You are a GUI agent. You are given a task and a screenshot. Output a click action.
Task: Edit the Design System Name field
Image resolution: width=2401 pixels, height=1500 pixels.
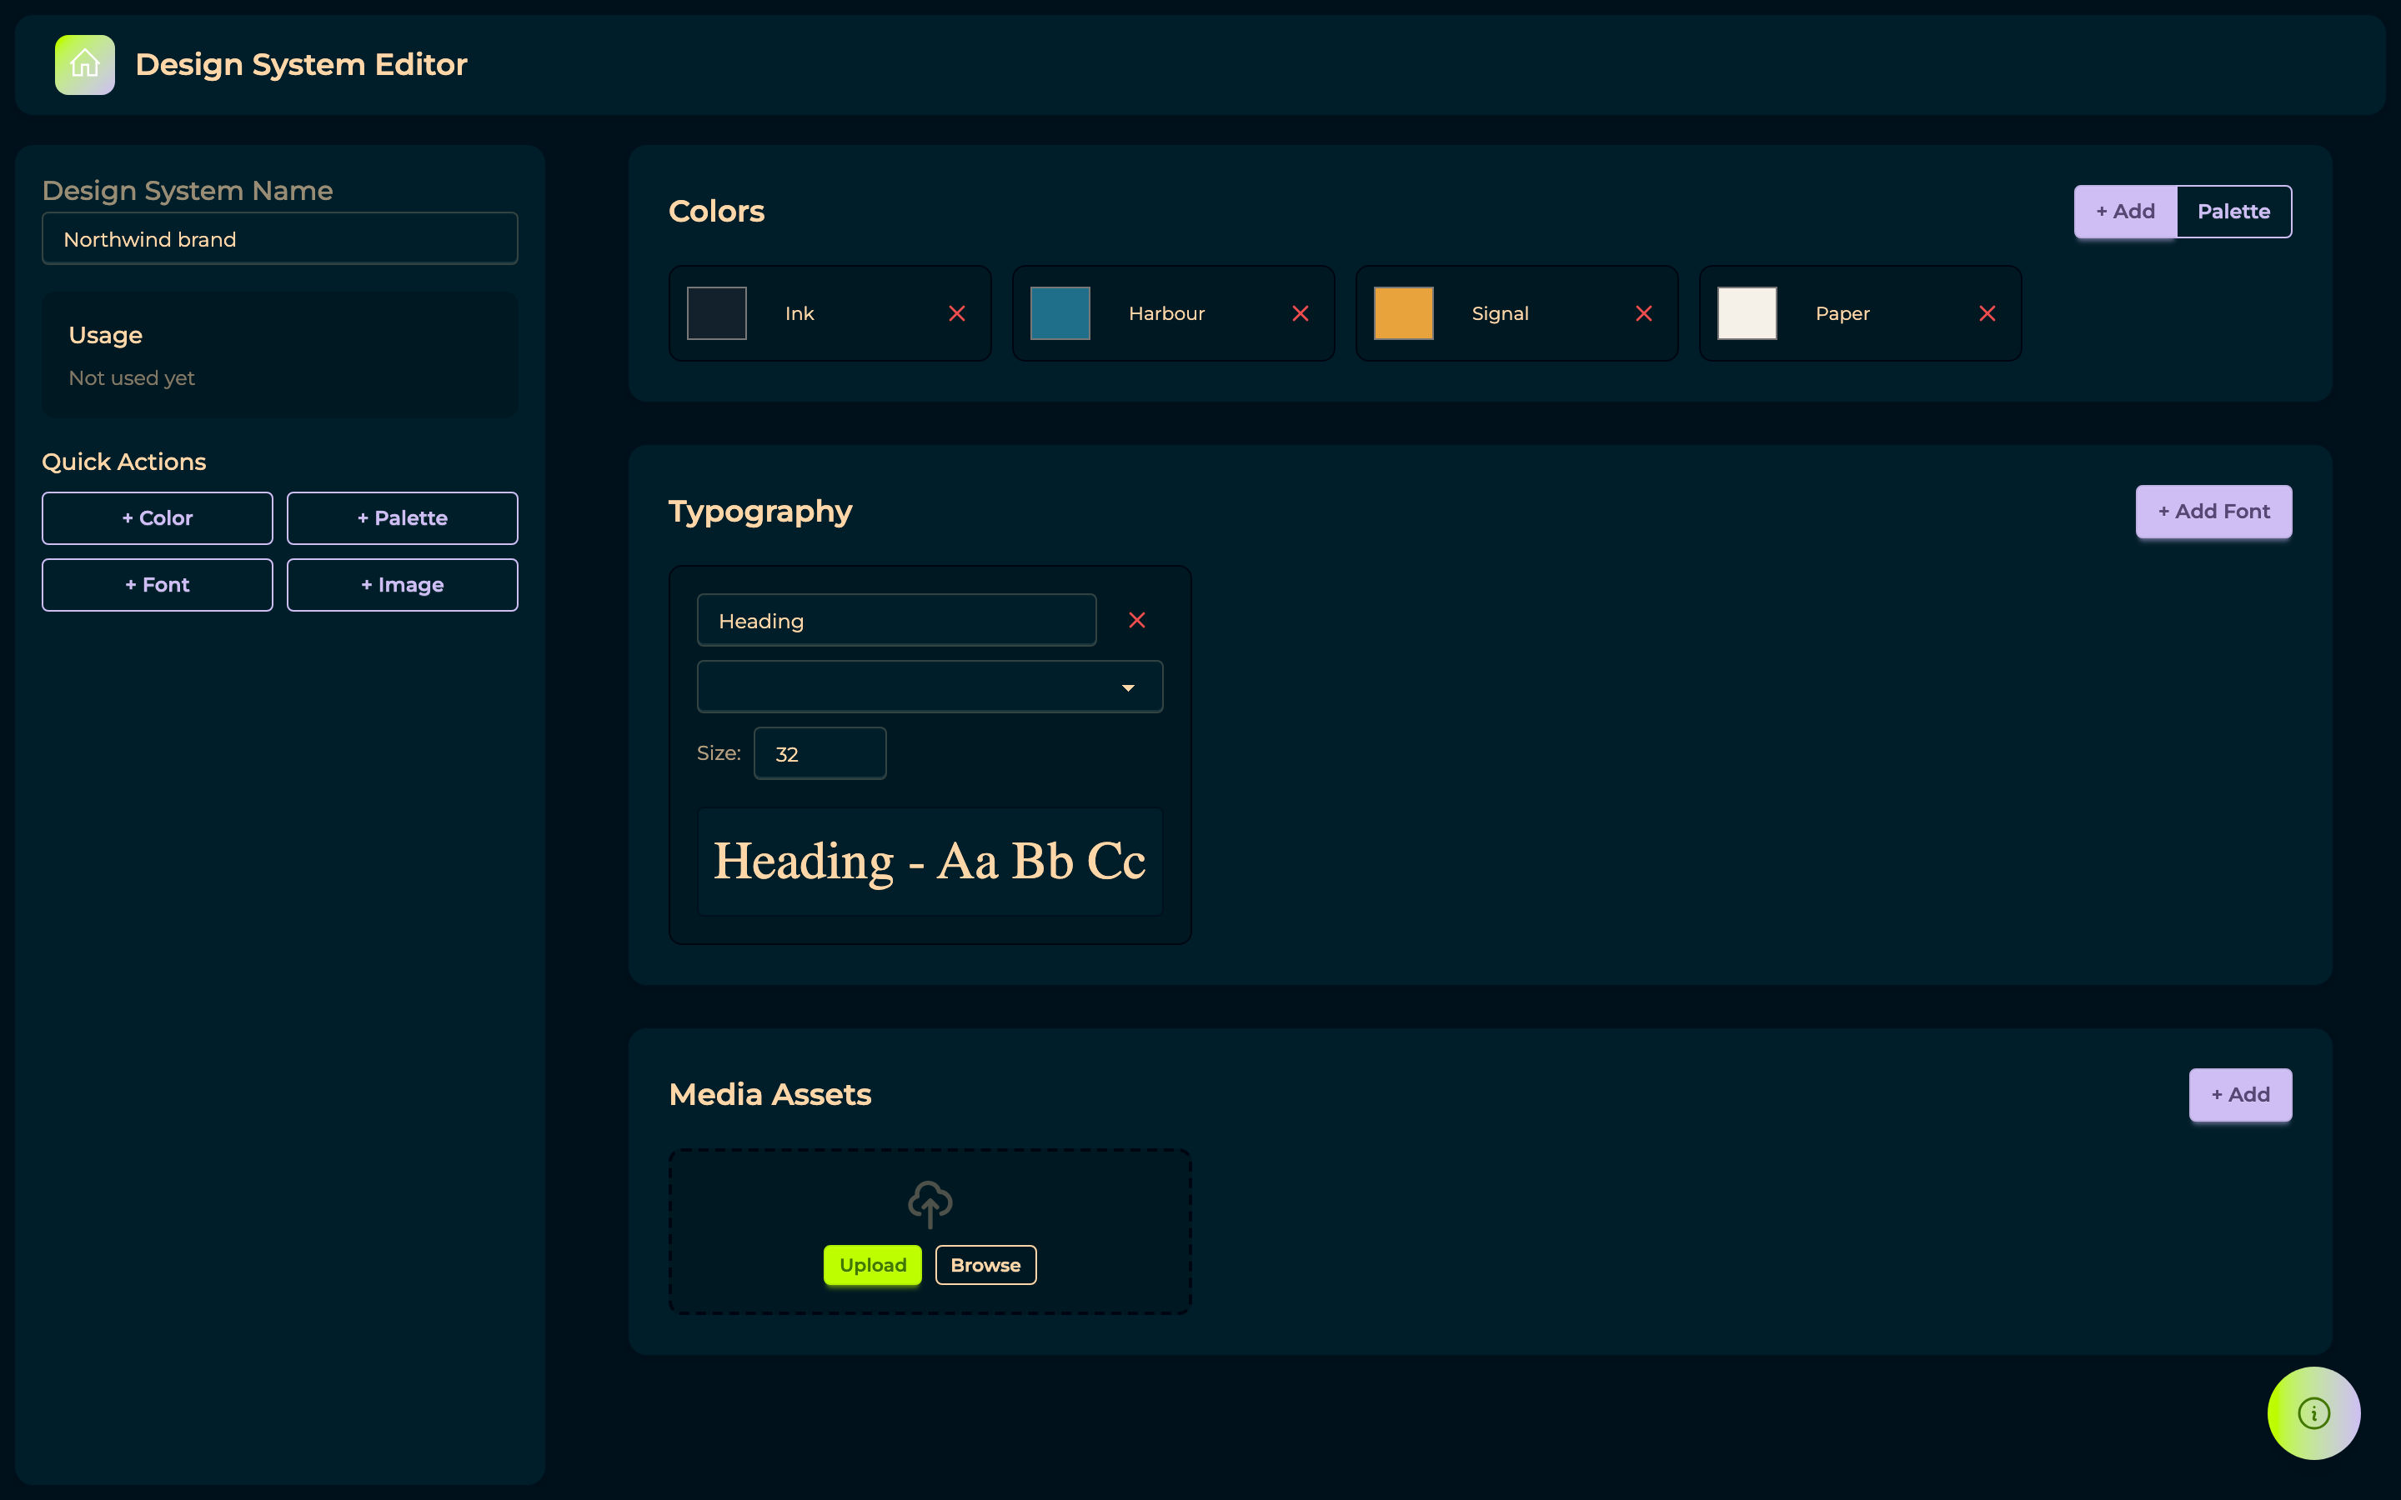click(x=280, y=239)
